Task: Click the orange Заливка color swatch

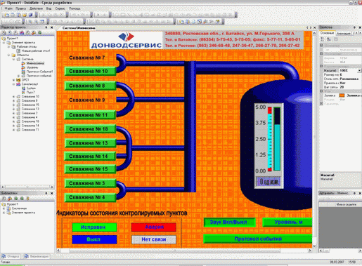Action: tap(342, 95)
